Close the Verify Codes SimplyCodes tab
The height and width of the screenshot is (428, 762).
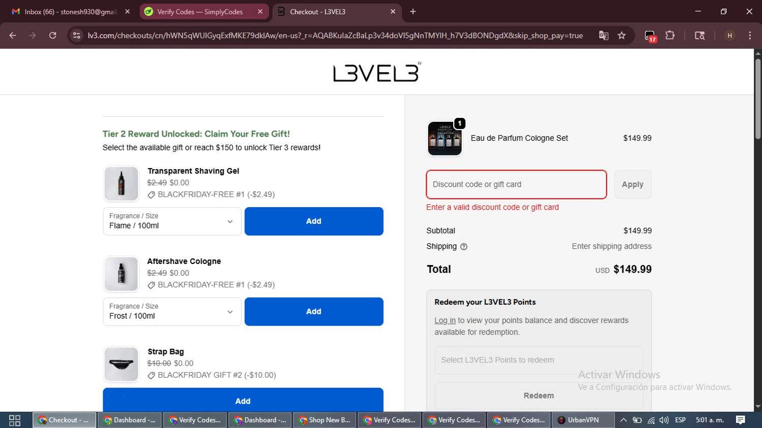[x=260, y=12]
